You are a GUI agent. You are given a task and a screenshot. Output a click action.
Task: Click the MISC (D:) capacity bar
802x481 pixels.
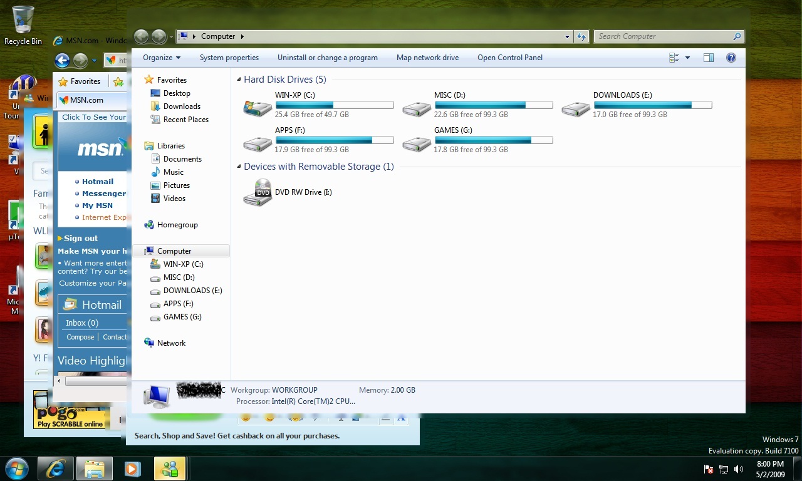[x=494, y=105]
